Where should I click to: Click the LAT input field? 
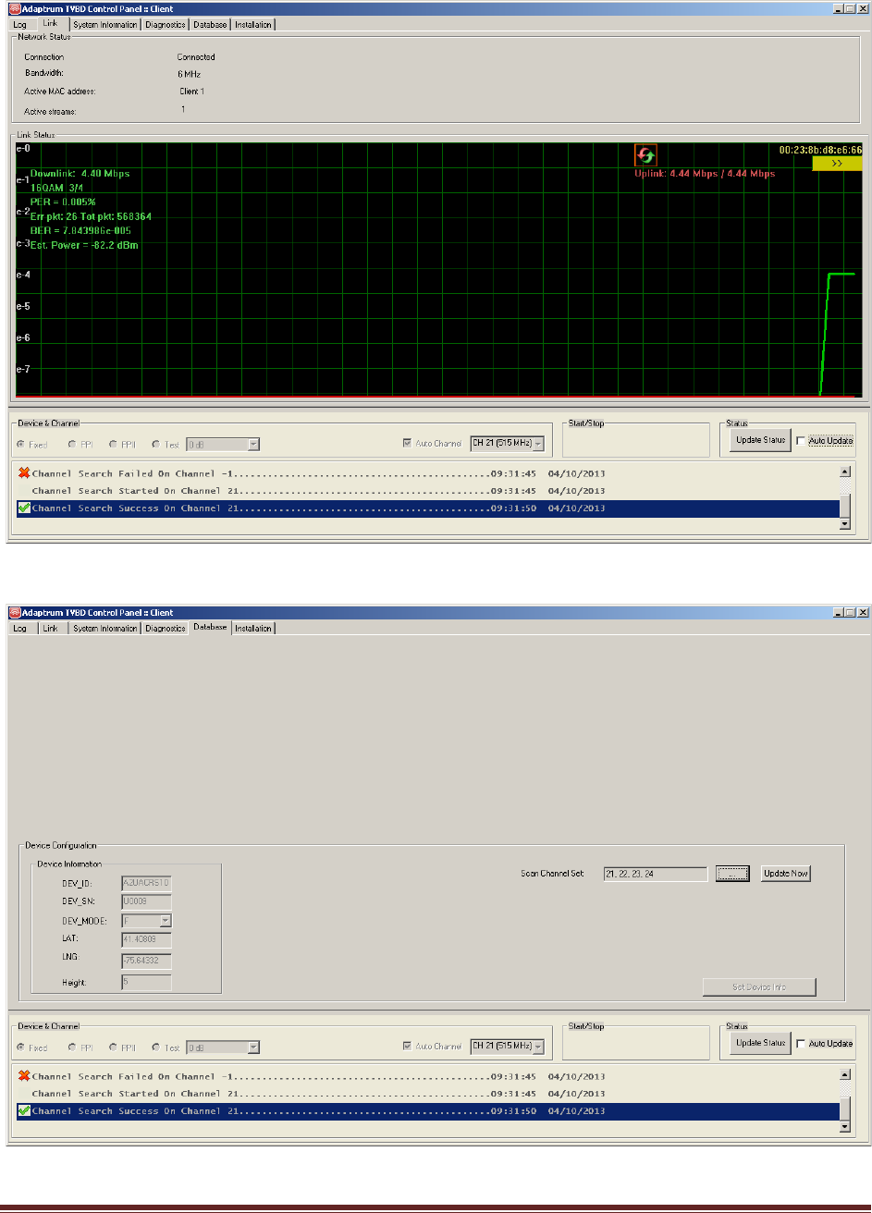pos(146,940)
